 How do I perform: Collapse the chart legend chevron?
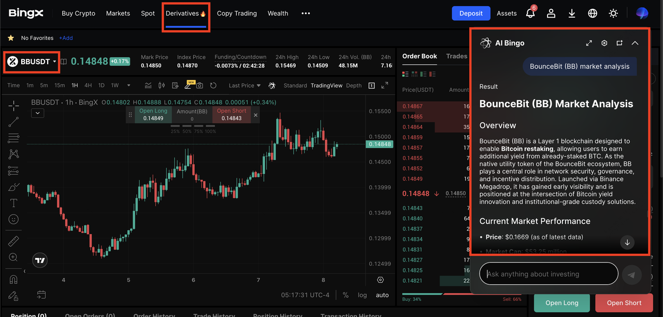coord(37,113)
